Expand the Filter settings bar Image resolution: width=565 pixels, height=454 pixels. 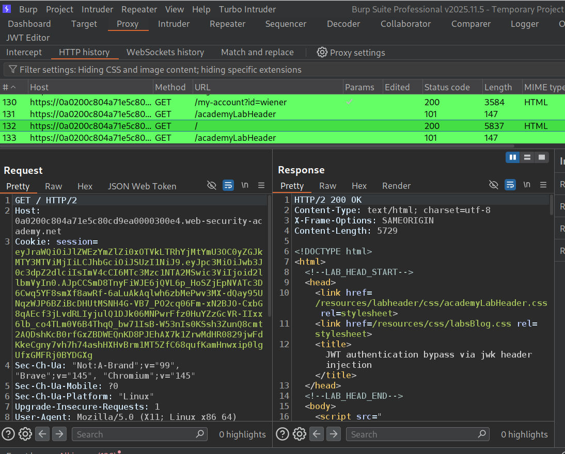click(155, 70)
